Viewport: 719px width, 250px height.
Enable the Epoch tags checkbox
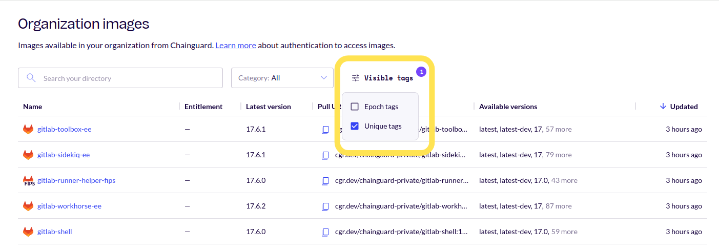(355, 107)
